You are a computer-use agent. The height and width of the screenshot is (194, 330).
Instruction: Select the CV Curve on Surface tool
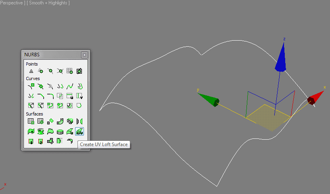point(50,105)
